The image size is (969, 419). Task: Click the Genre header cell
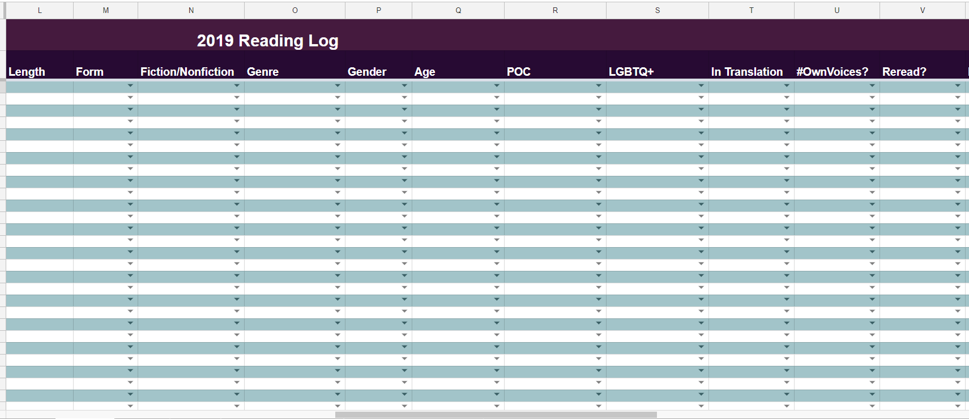coord(294,65)
